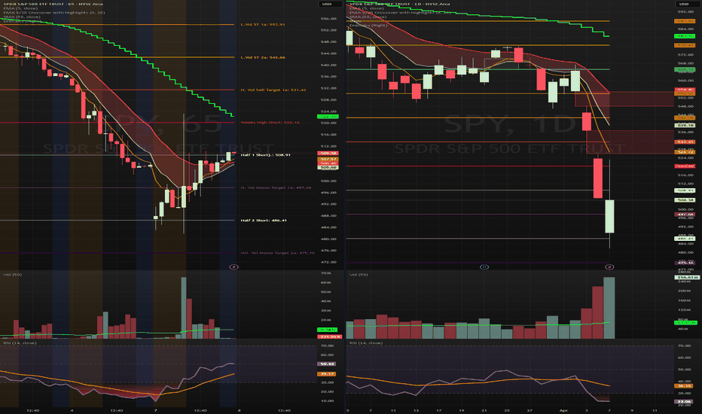Select the DreLabs (Right) legend on daily chart
This screenshot has height=414, width=702.
pos(368,26)
